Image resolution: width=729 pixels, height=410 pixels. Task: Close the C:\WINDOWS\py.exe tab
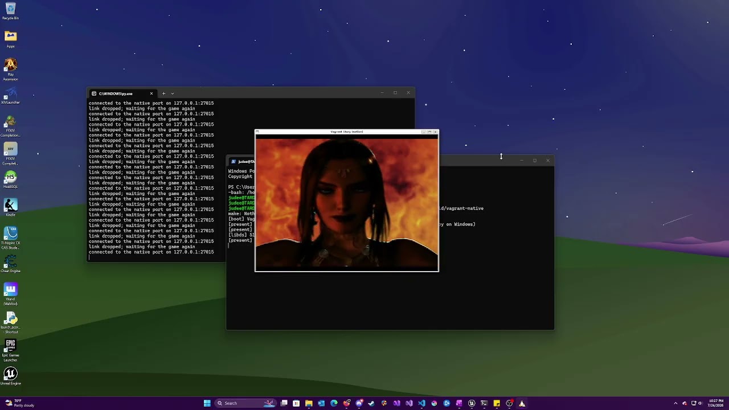click(x=151, y=93)
